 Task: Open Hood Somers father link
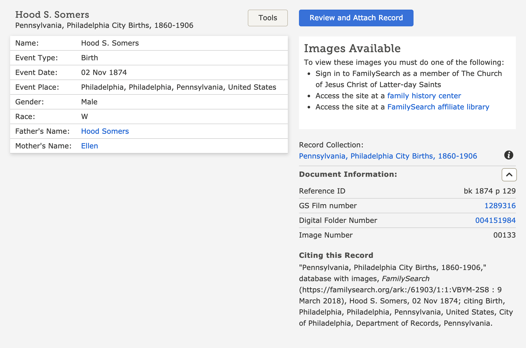(x=105, y=131)
